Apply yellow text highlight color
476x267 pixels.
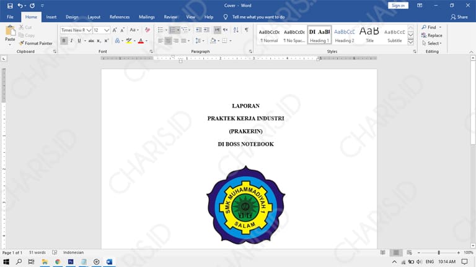[129, 41]
